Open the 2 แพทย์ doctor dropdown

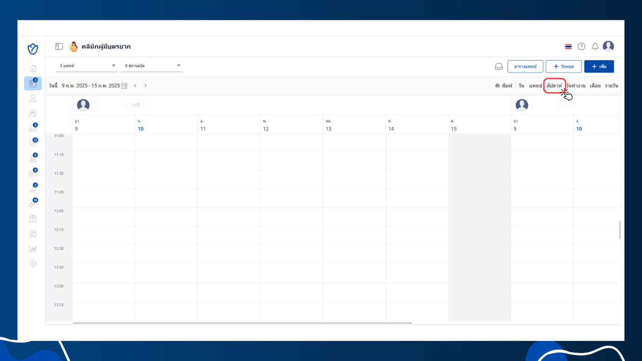(86, 66)
